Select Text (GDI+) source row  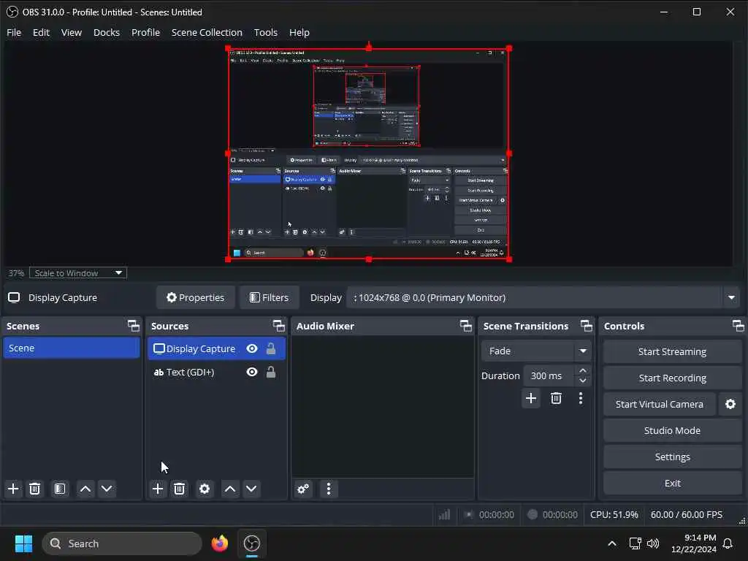[216, 372]
